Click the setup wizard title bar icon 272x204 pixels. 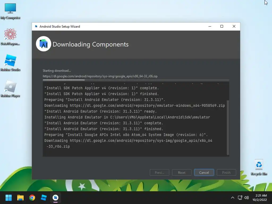[36, 26]
